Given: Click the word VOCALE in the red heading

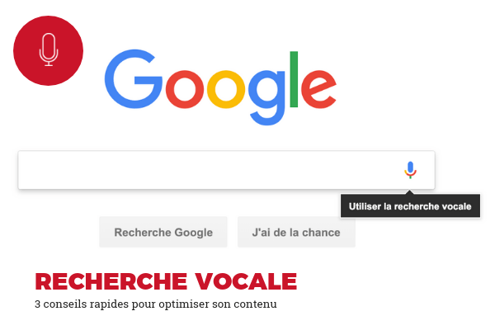Looking at the screenshot, I should point(246,281).
